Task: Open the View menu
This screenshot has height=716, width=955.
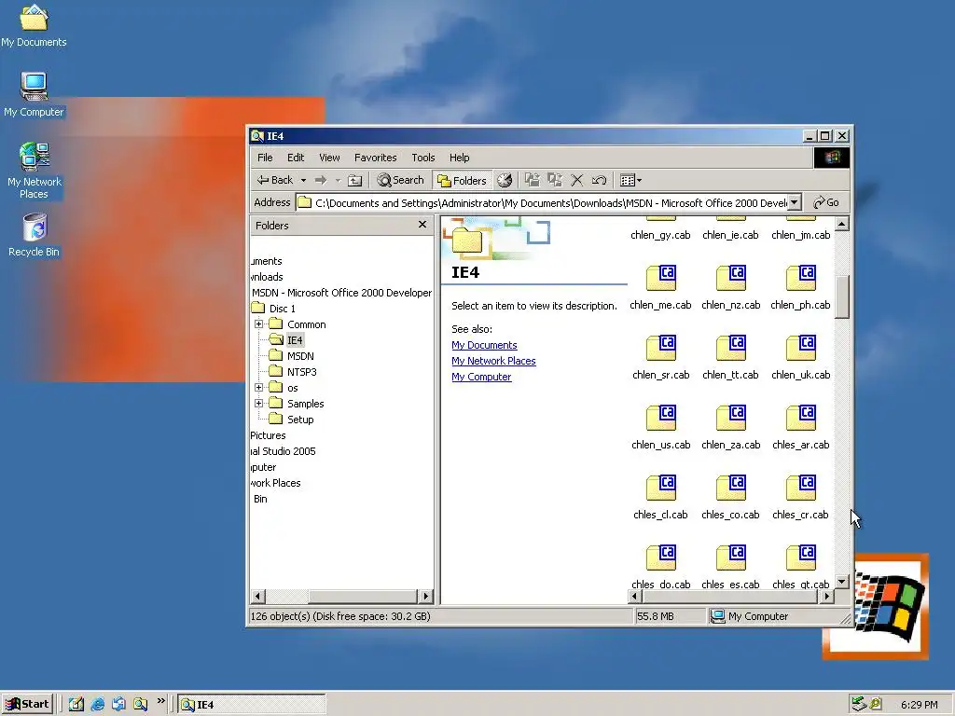Action: pyautogui.click(x=329, y=158)
